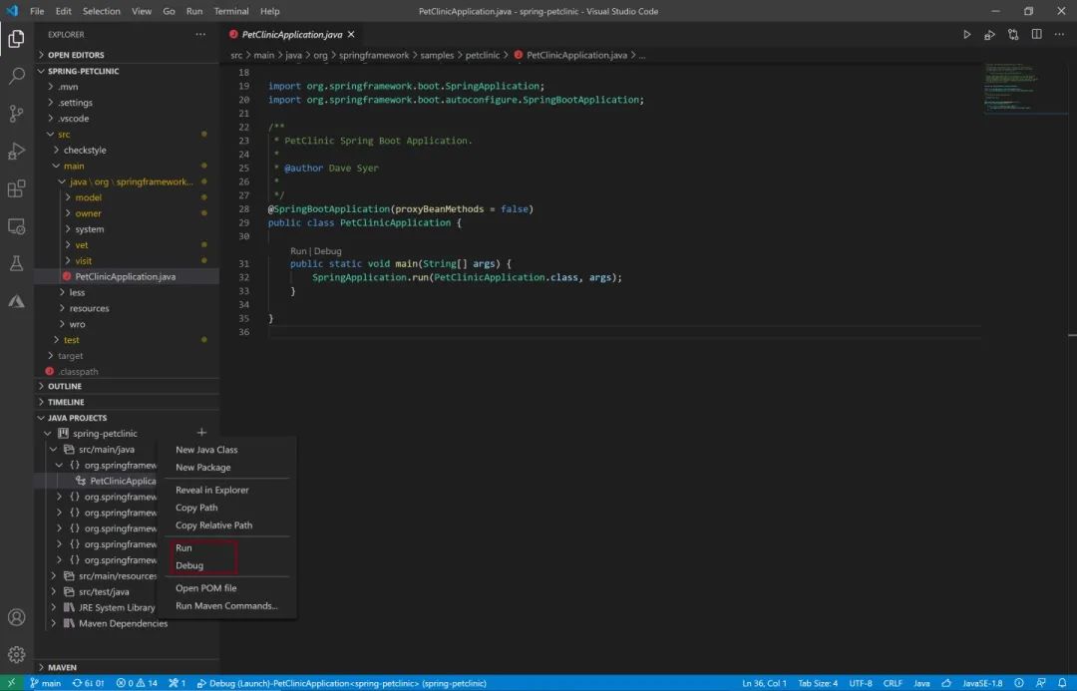Click springframework in the breadcrumb path
1077x691 pixels.
[374, 55]
